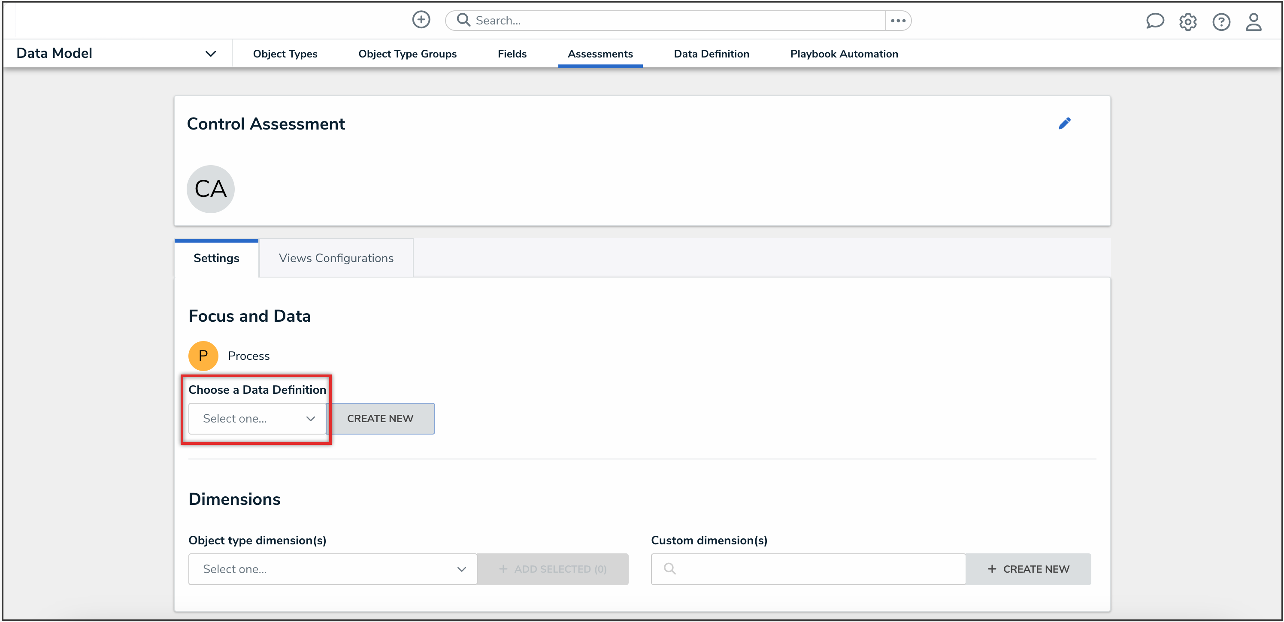Click CREATE NEW beside data definition dropdown
The height and width of the screenshot is (622, 1284).
coord(381,418)
